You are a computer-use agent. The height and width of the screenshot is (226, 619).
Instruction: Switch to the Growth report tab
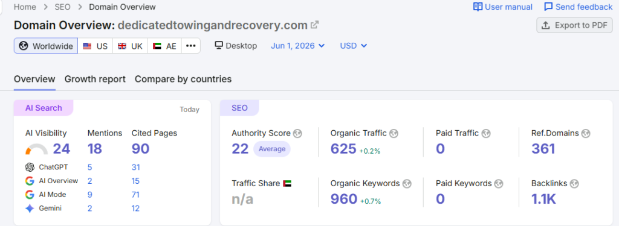point(95,79)
